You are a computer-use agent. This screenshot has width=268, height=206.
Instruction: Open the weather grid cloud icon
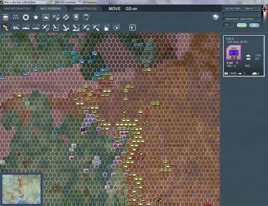pos(46,17)
